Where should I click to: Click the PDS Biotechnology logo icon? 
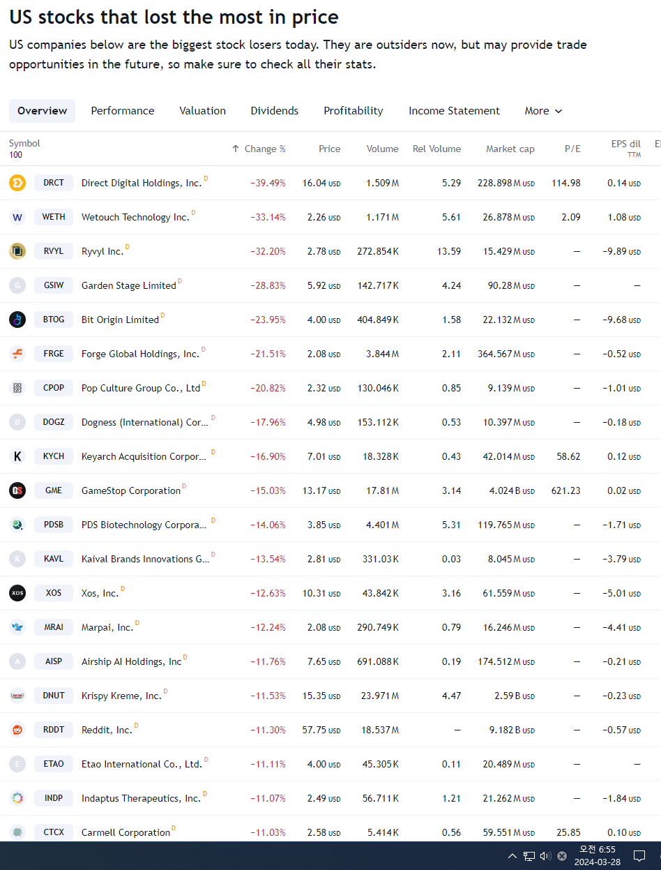pos(17,525)
